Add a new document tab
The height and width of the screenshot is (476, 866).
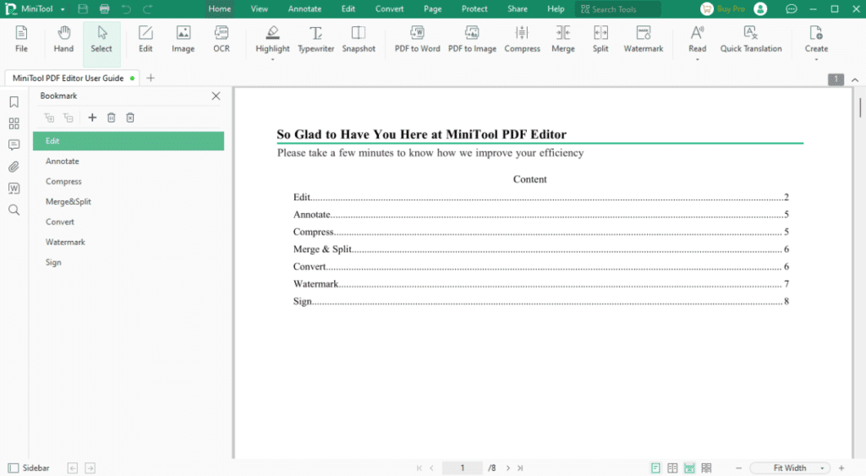[151, 78]
